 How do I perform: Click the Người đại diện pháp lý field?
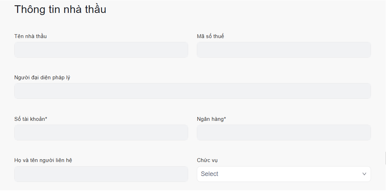pyautogui.click(x=192, y=91)
